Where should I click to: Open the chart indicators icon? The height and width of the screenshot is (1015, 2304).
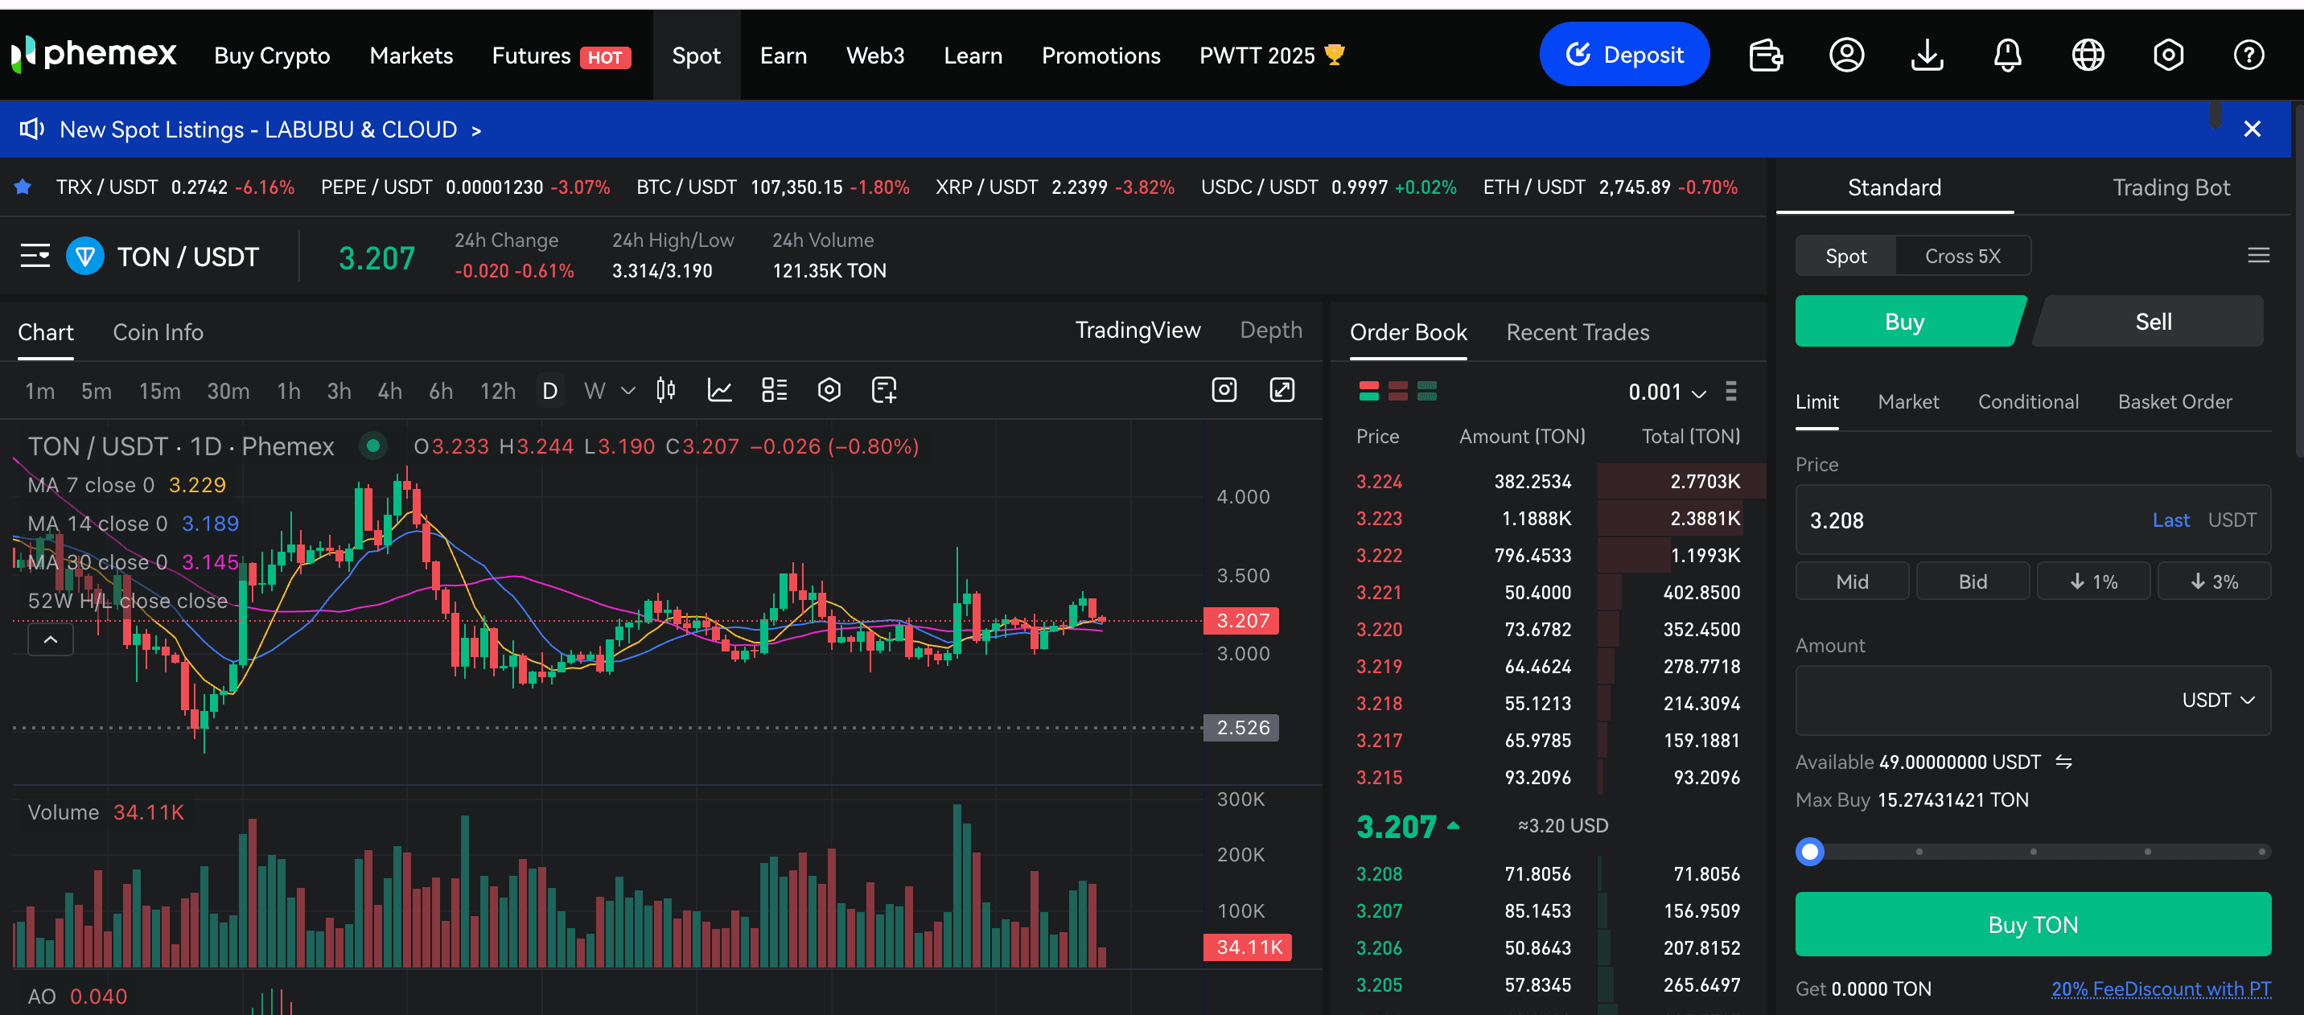(x=720, y=391)
